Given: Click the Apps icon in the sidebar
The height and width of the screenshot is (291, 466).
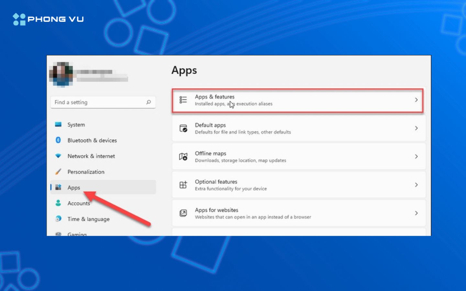Looking at the screenshot, I should [58, 187].
